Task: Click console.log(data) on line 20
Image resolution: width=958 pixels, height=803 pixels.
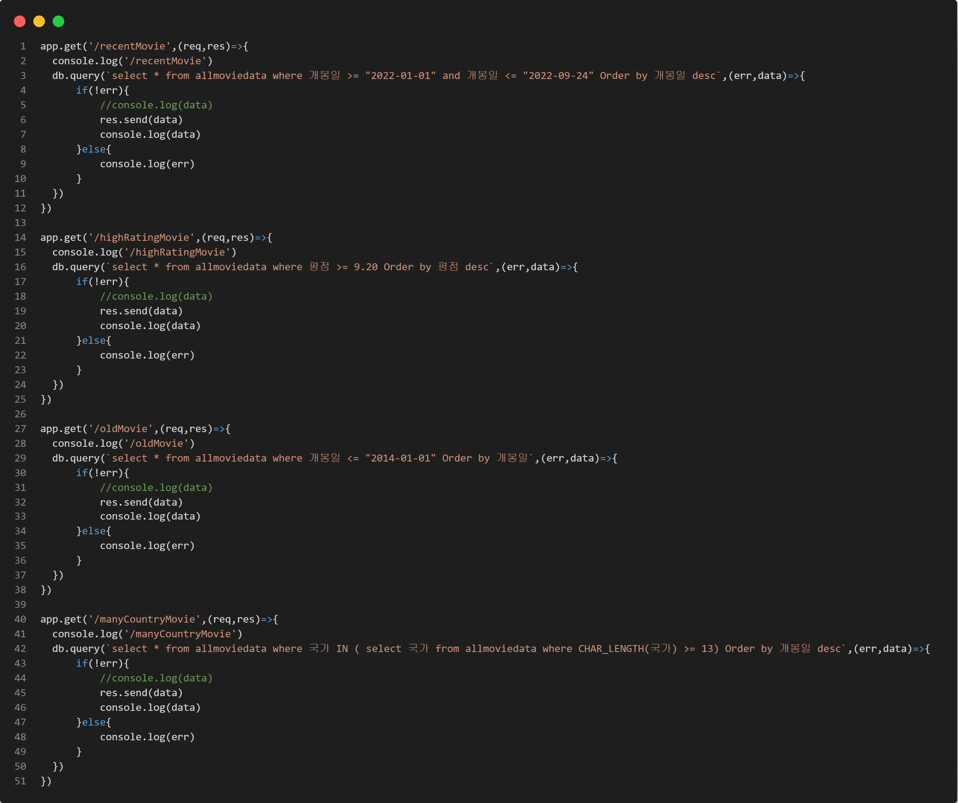Action: pyautogui.click(x=151, y=326)
